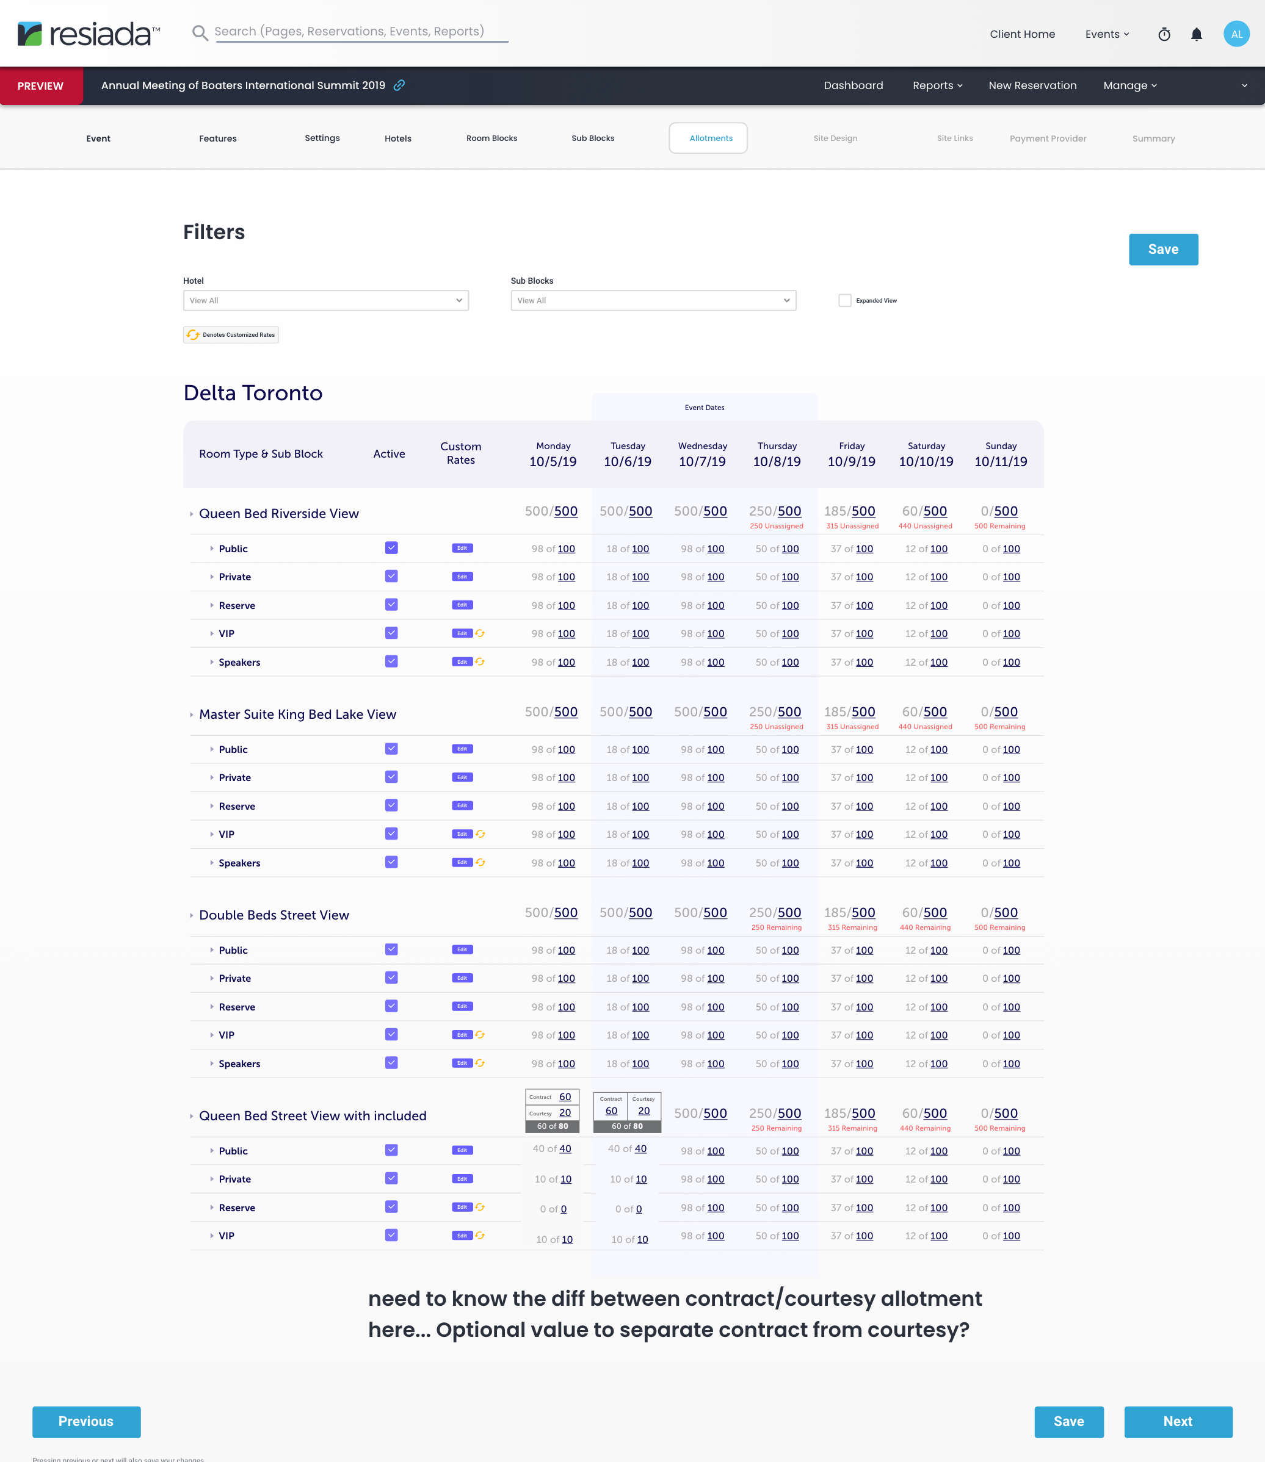Open the Sub Blocks filter dropdown

653,301
